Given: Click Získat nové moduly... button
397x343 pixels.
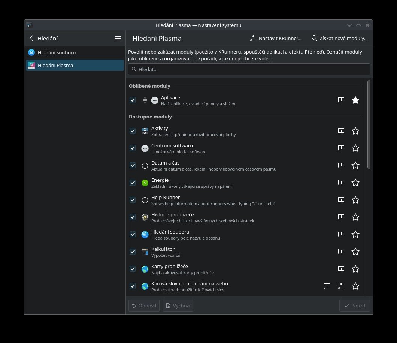Looking at the screenshot, I should pos(339,38).
